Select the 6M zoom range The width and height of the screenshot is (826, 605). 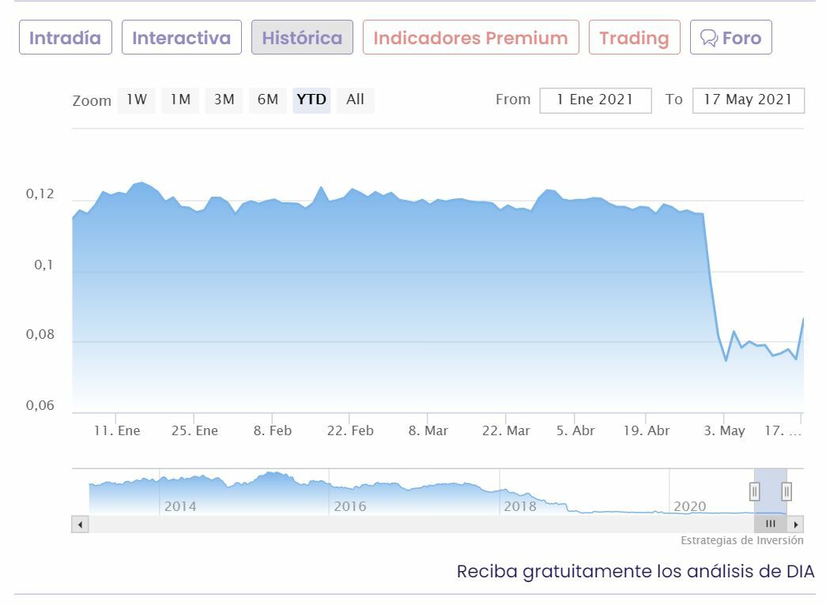(x=268, y=100)
